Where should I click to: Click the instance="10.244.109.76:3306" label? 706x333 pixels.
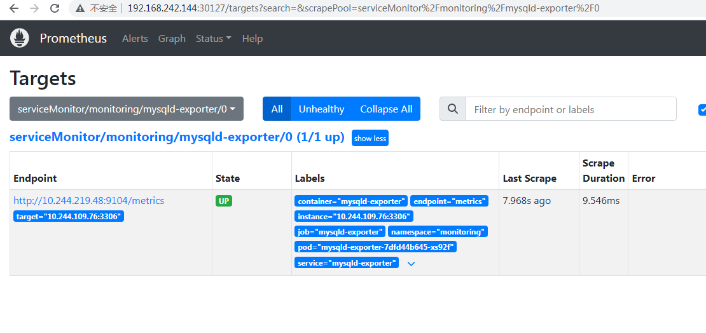pyautogui.click(x=354, y=217)
